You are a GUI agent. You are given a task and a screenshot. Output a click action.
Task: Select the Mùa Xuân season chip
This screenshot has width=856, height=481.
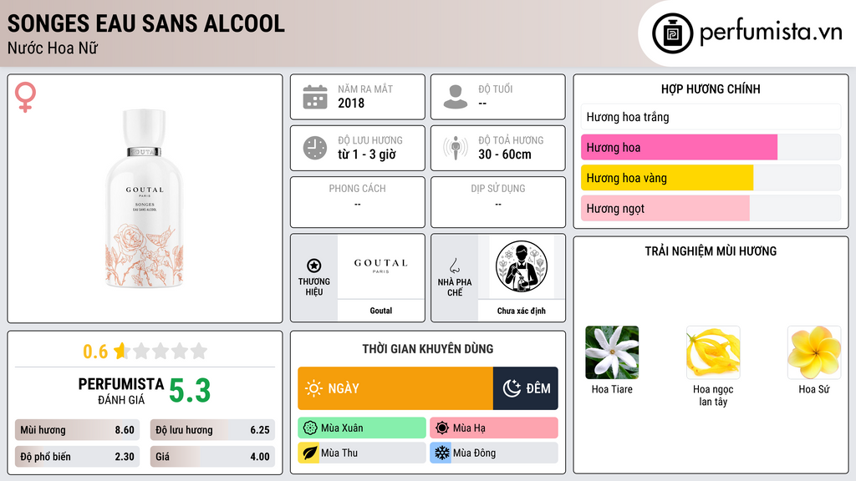coord(362,428)
